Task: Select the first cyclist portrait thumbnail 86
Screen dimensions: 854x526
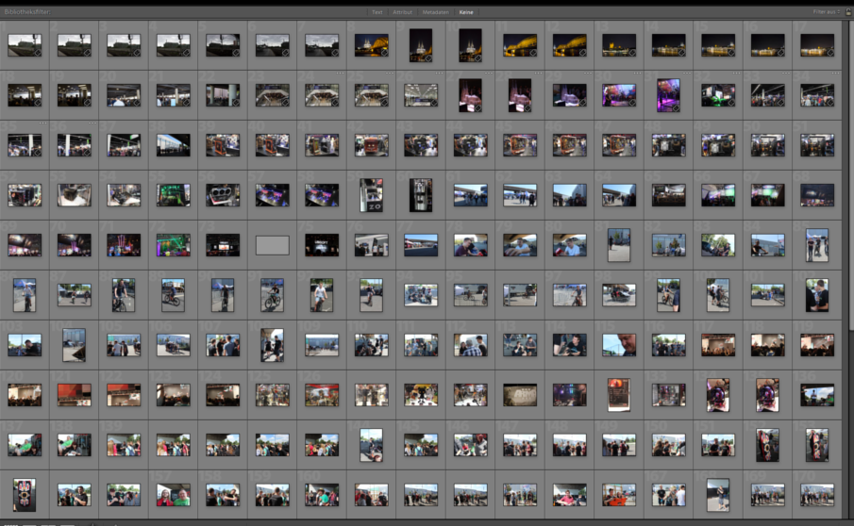Action: [25, 294]
